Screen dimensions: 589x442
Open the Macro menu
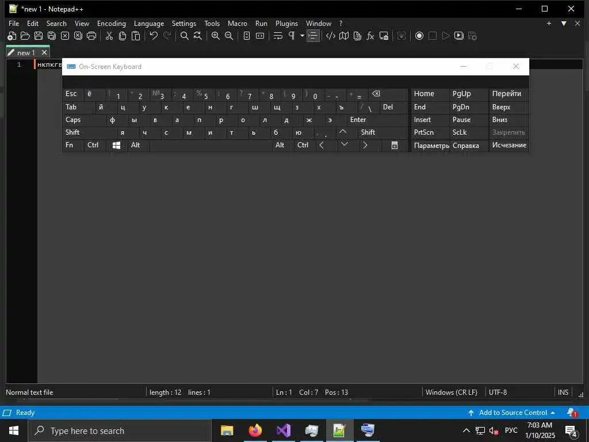(x=238, y=24)
